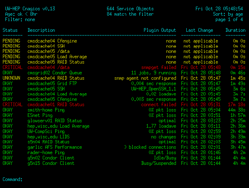Open the cmsgrid02 Condor Queue service
249x188 pixels.
tap(54, 73)
